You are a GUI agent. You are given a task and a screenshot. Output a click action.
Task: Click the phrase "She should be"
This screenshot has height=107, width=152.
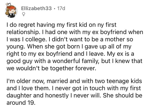123,95
